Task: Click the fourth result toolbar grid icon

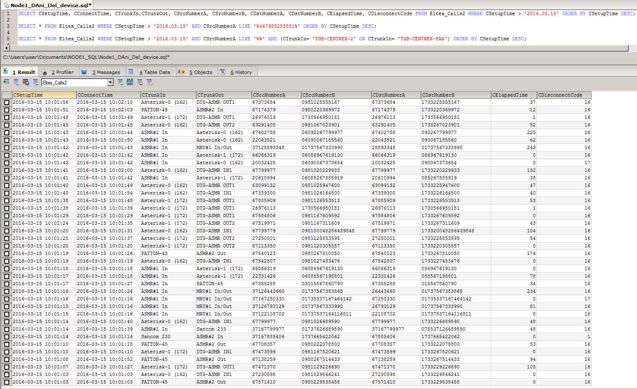Action: click(x=35, y=82)
